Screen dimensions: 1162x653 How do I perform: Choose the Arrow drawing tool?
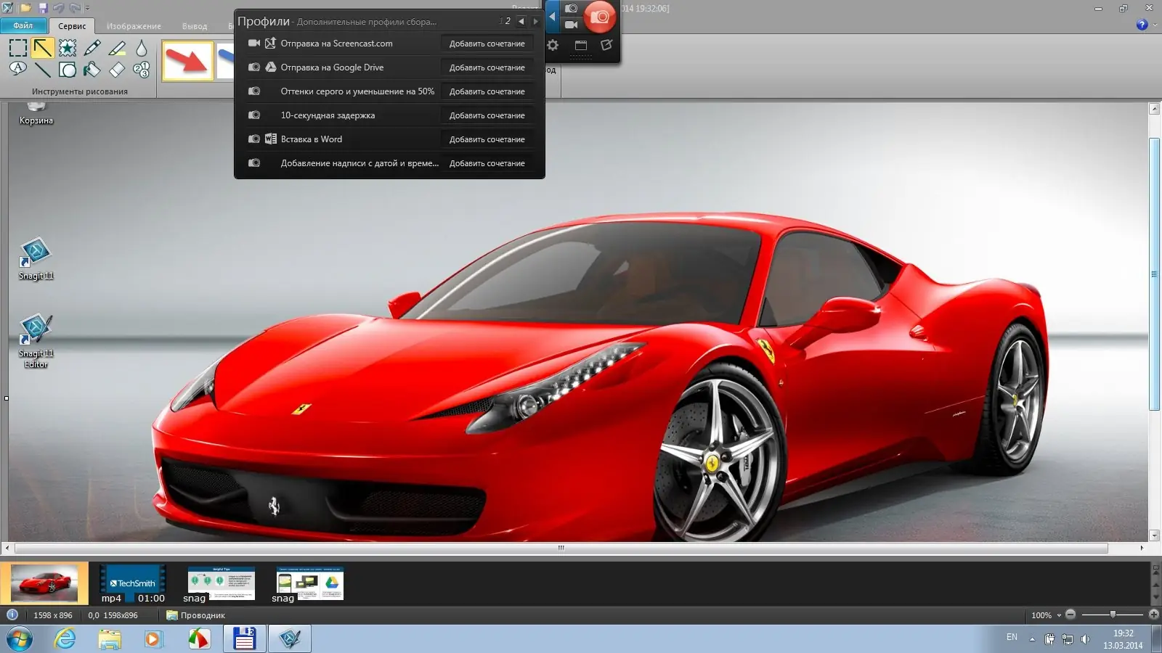pyautogui.click(x=43, y=48)
